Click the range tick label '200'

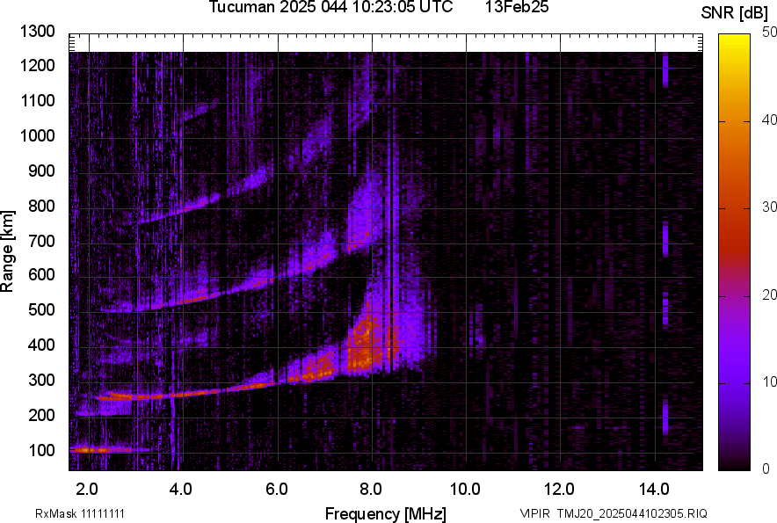(x=41, y=414)
